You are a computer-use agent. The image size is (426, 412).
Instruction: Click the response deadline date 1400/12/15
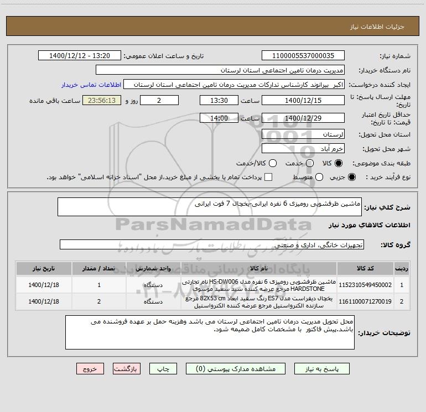pos(303,100)
